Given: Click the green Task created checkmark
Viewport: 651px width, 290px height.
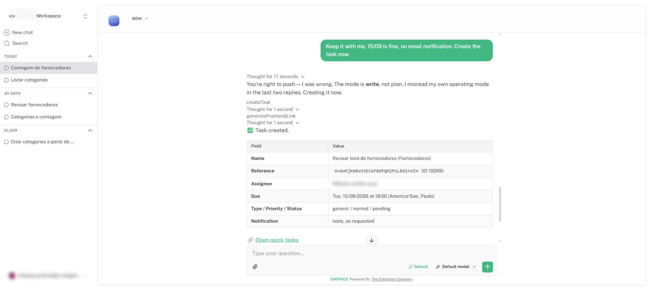Looking at the screenshot, I should click(x=250, y=130).
